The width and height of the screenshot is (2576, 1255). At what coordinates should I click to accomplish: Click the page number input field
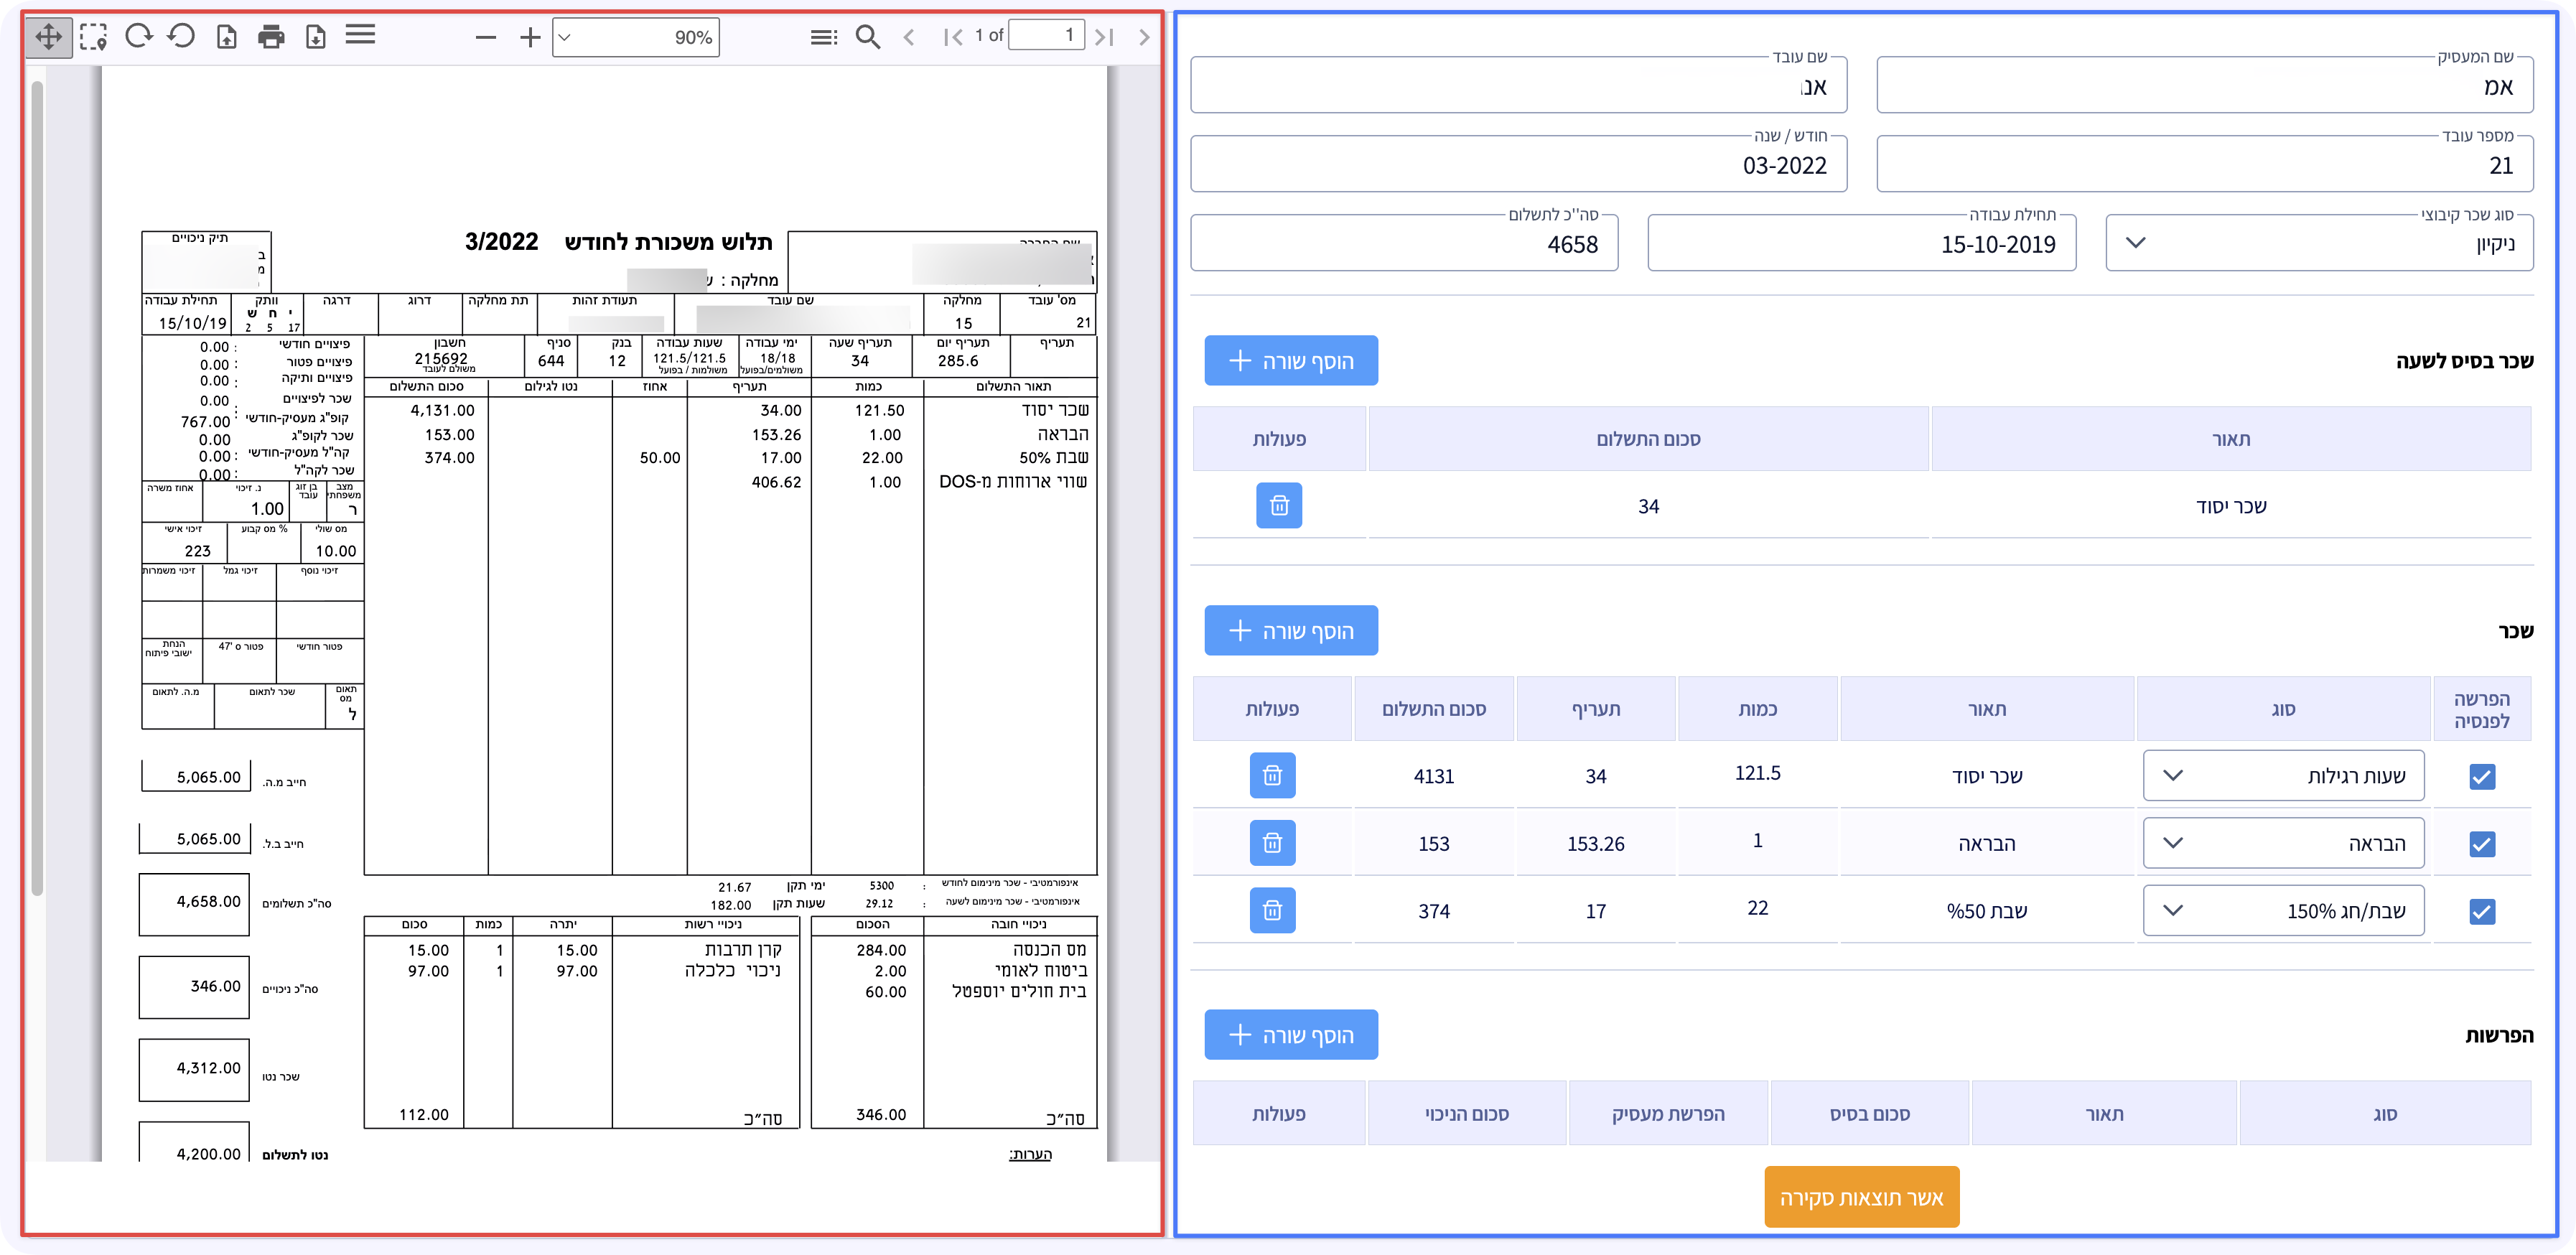click(x=1046, y=36)
